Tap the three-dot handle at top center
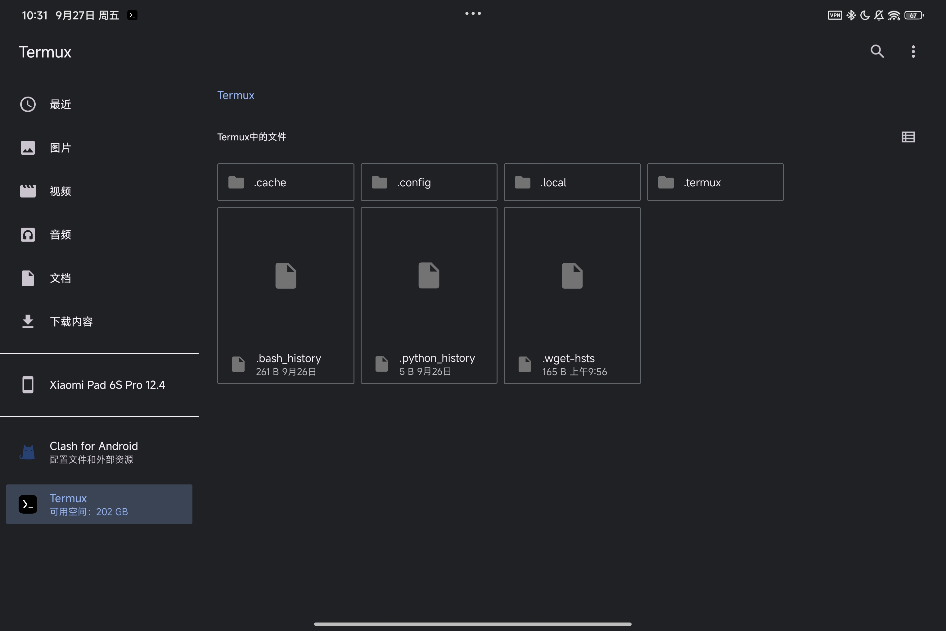 473,13
